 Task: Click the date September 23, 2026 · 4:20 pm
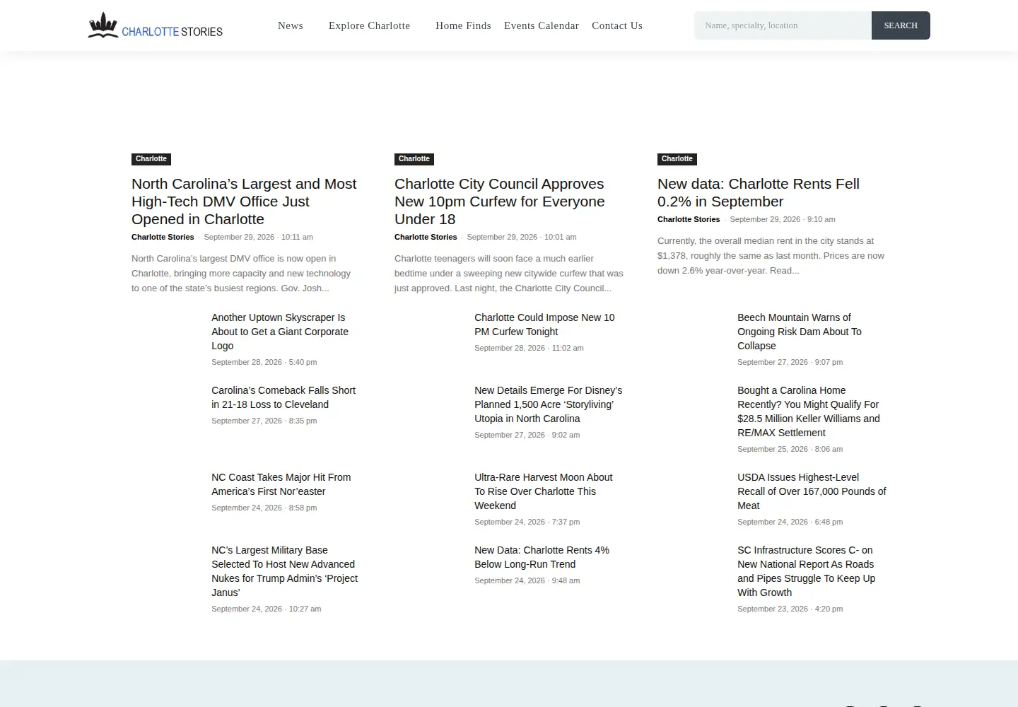click(x=790, y=609)
